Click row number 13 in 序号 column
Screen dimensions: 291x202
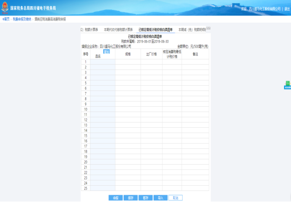[x=86, y=125]
